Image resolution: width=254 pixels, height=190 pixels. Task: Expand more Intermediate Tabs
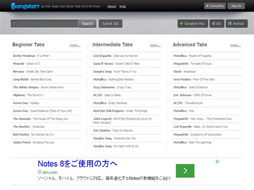(x=155, y=45)
